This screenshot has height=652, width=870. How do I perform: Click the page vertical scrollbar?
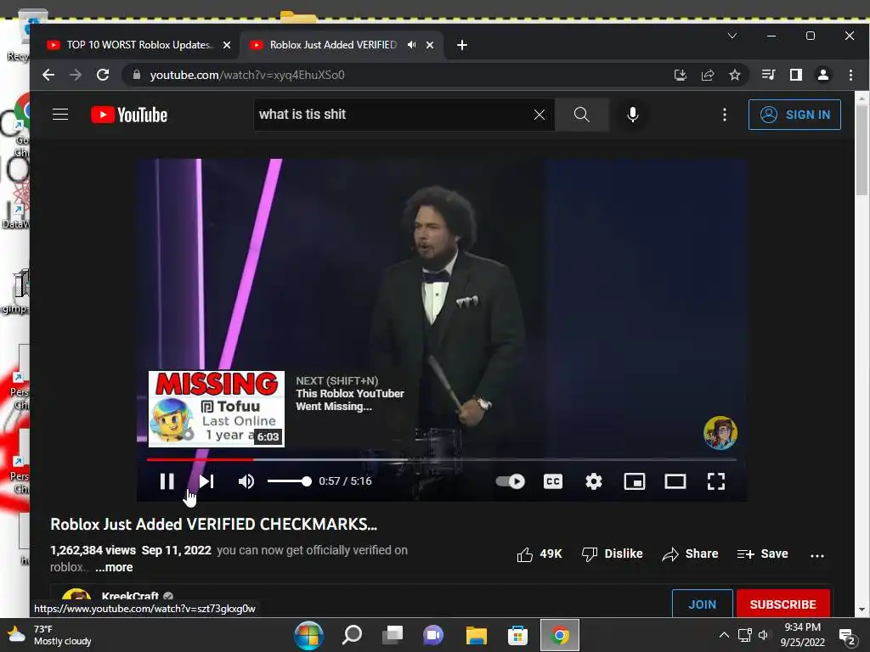pyautogui.click(x=862, y=149)
